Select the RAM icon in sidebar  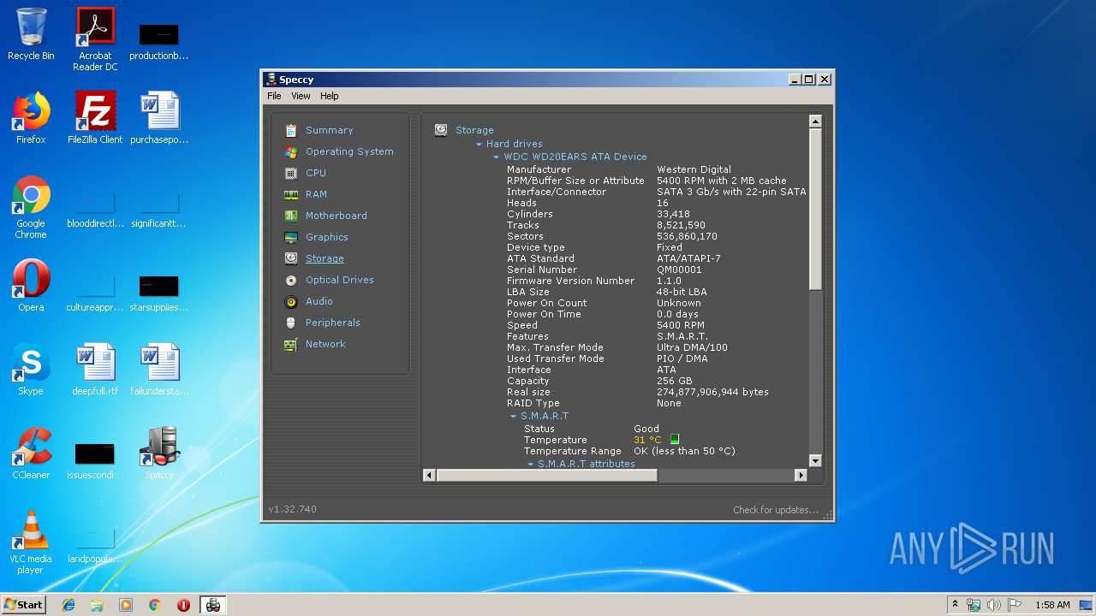[291, 194]
